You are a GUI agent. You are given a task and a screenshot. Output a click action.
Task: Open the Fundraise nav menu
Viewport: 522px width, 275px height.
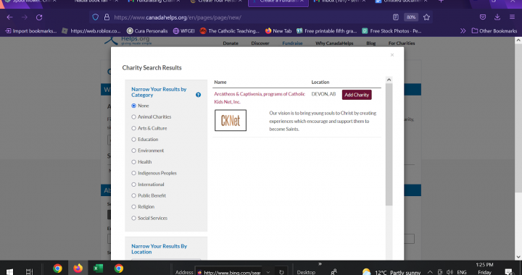pos(292,43)
